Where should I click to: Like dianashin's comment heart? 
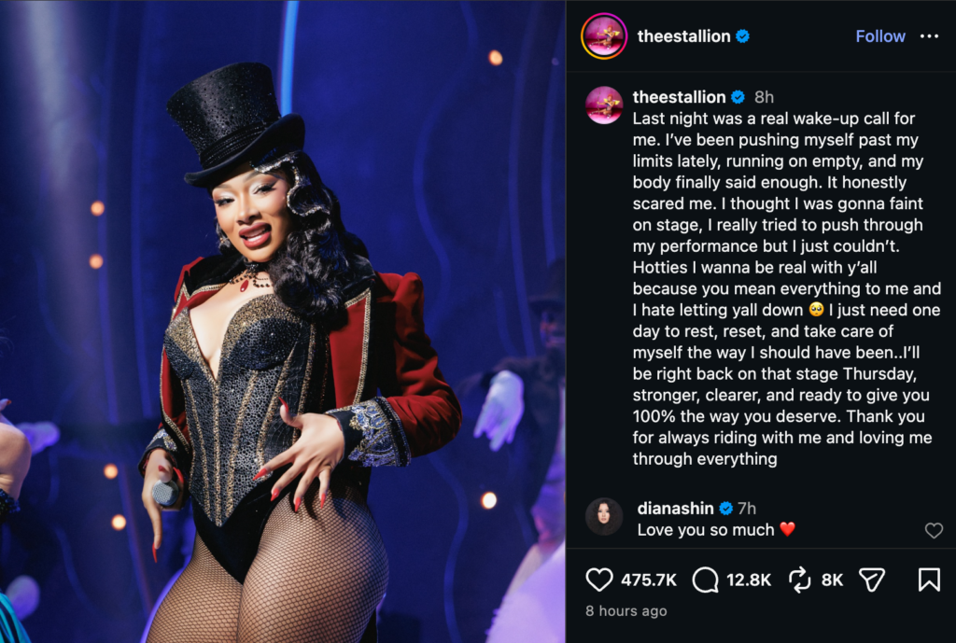[934, 530]
